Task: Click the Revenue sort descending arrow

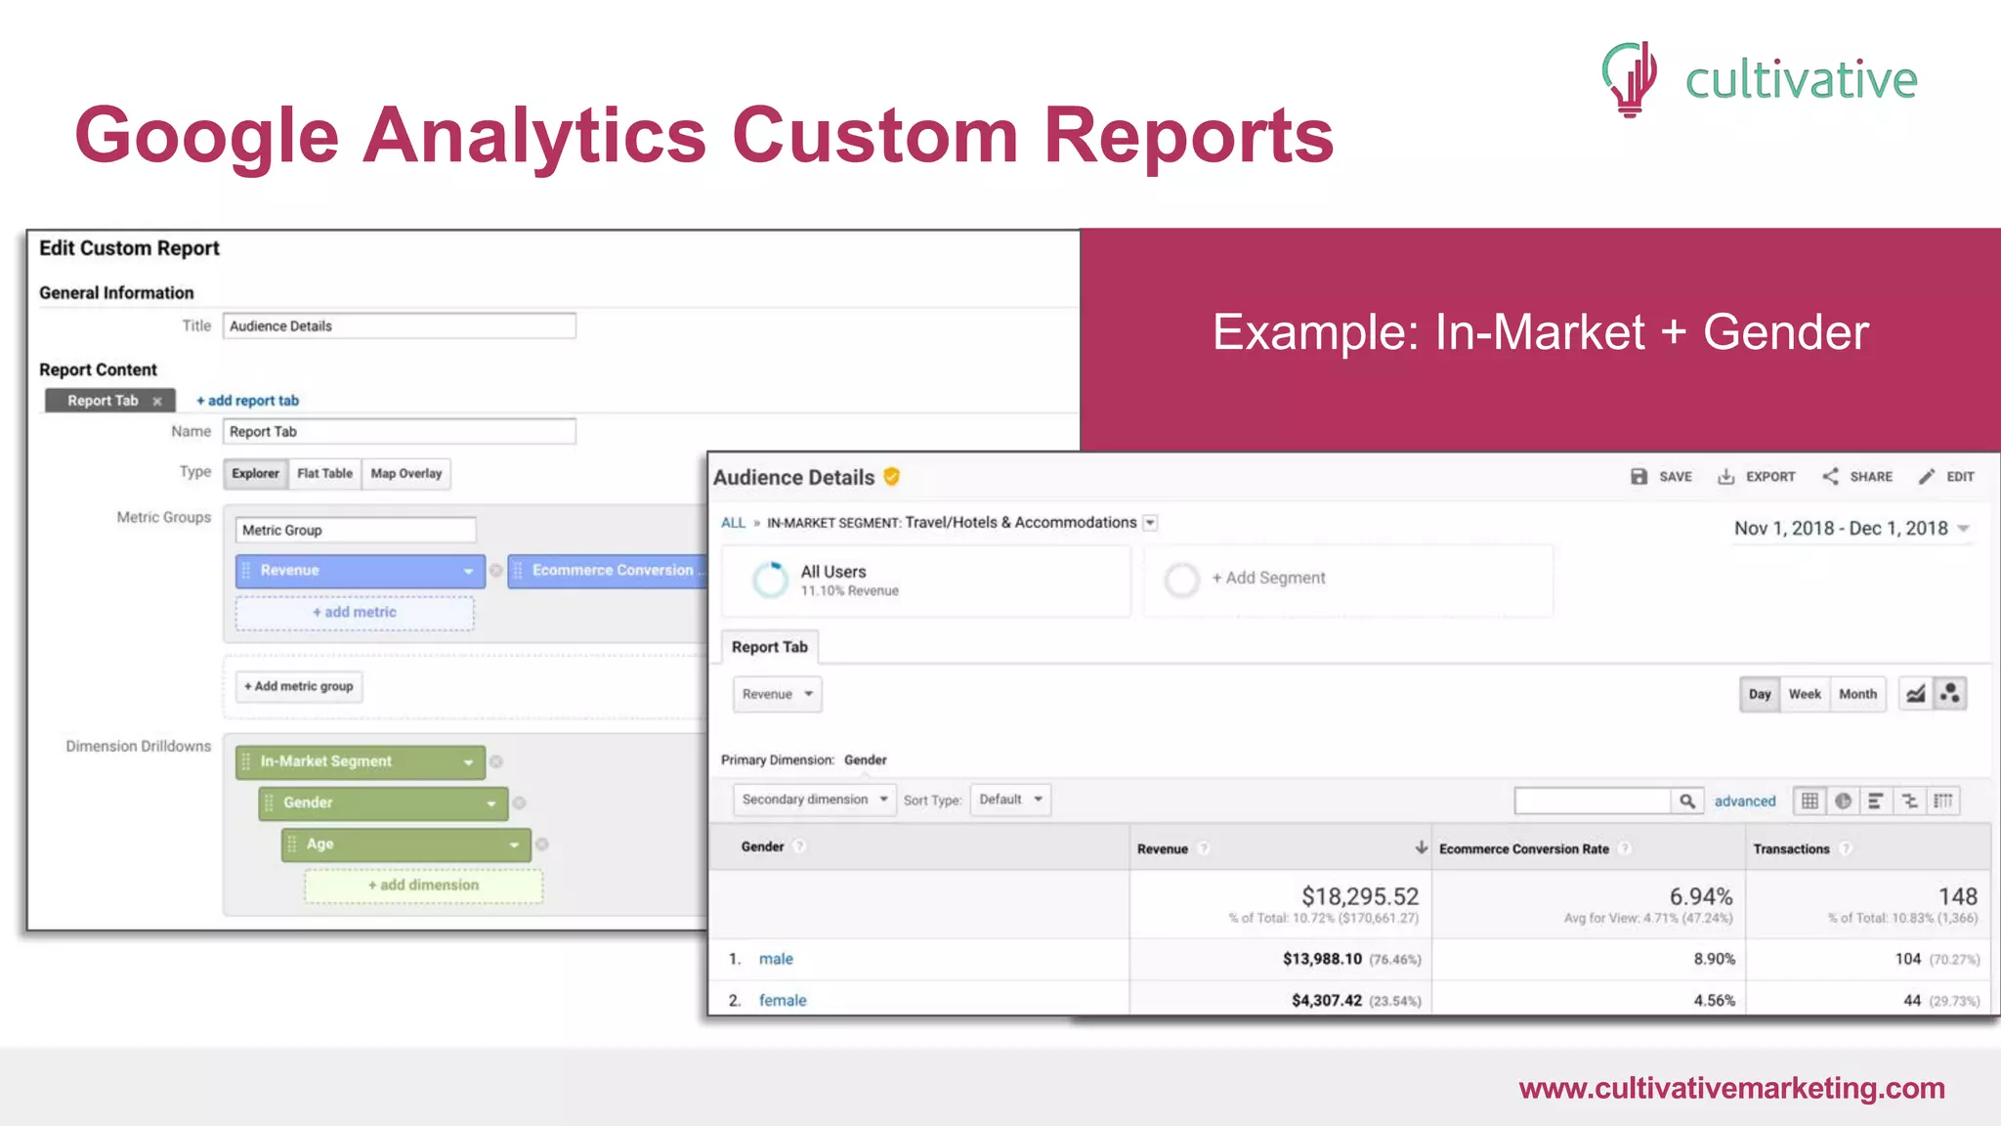Action: [x=1421, y=847]
